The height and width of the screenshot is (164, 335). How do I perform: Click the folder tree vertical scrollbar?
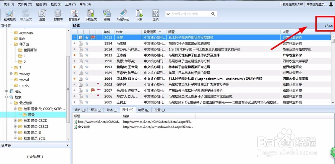click(68, 89)
